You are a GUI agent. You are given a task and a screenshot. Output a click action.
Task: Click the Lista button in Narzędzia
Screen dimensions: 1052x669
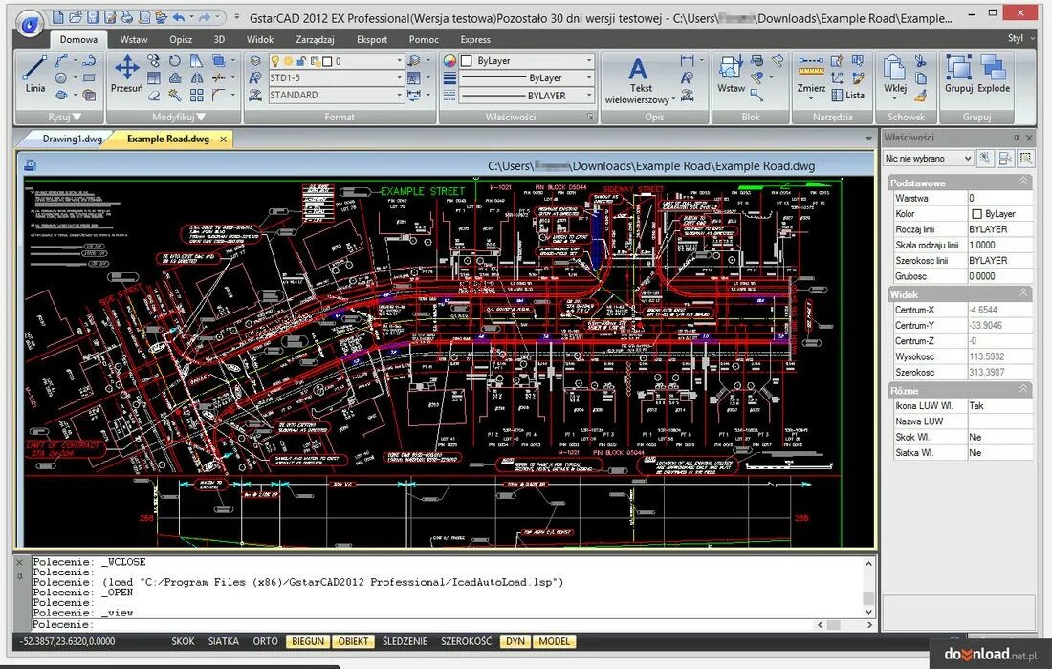click(x=847, y=96)
